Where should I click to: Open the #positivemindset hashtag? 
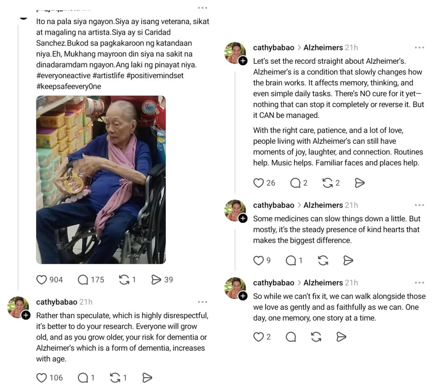pyautogui.click(x=155, y=75)
